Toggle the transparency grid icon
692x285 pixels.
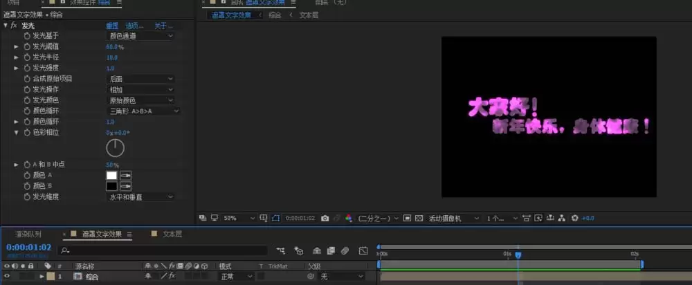[x=419, y=218]
